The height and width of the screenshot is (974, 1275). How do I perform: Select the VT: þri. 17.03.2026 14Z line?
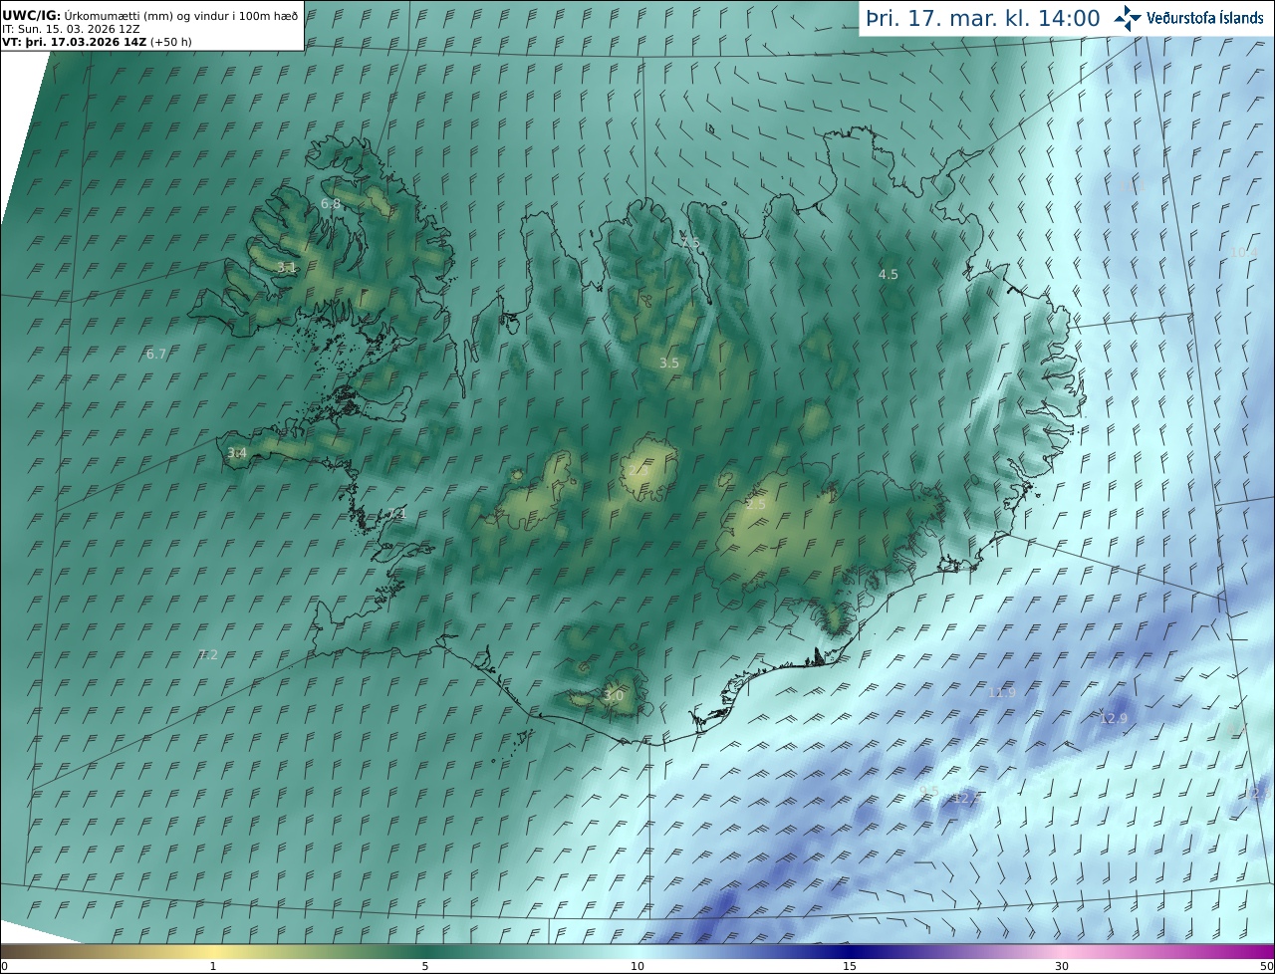tap(97, 42)
